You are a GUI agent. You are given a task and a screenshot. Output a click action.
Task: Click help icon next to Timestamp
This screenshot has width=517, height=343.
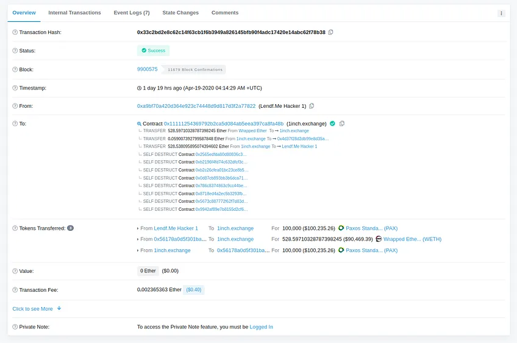(x=15, y=88)
